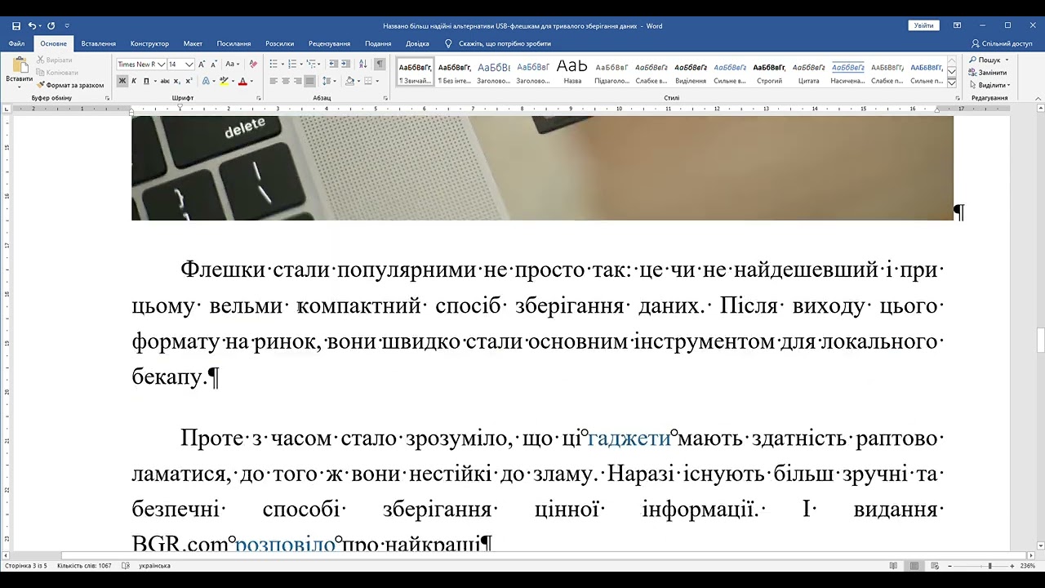The height and width of the screenshot is (588, 1045).
Task: Redo the last action
Action: pos(51,26)
